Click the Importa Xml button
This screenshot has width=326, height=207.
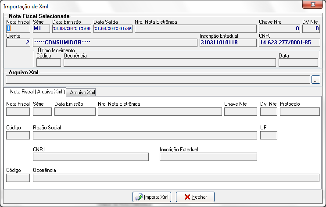pos(152,197)
